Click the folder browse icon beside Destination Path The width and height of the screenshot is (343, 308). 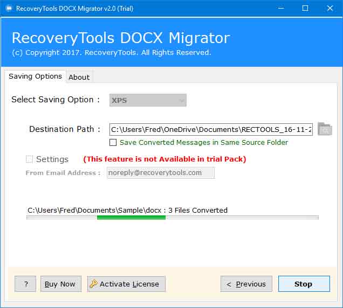(325, 129)
